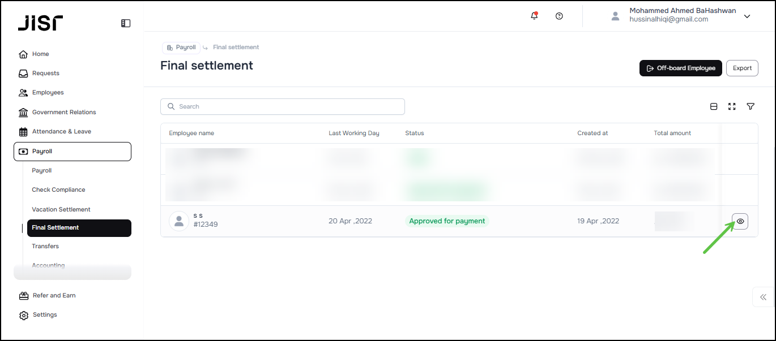Open the table filter funnel icon
Viewport: 776px width, 341px height.
tap(751, 106)
